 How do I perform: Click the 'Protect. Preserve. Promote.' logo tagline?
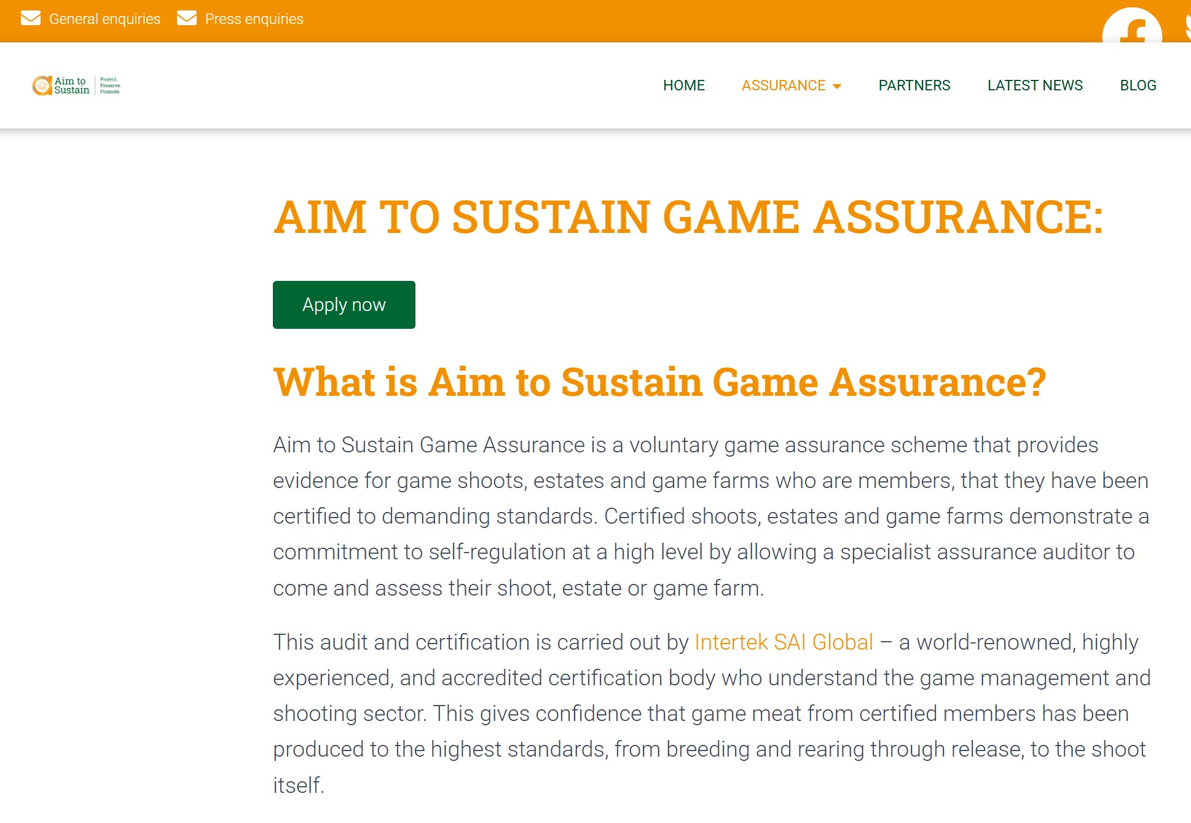(x=110, y=85)
